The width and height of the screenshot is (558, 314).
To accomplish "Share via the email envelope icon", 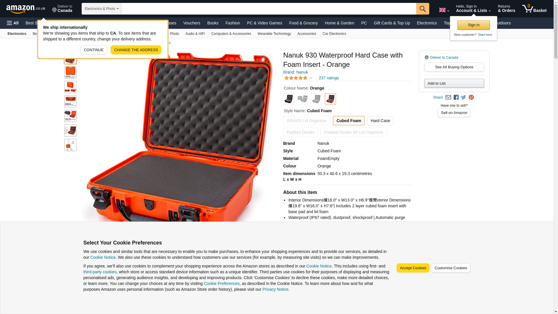I will [x=448, y=97].
